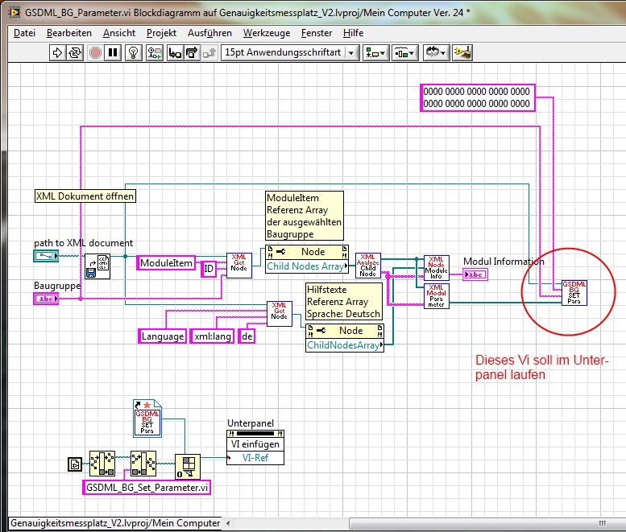Open the Reorder dropdown in toolbar
The height and width of the screenshot is (532, 626).
pyautogui.click(x=436, y=52)
